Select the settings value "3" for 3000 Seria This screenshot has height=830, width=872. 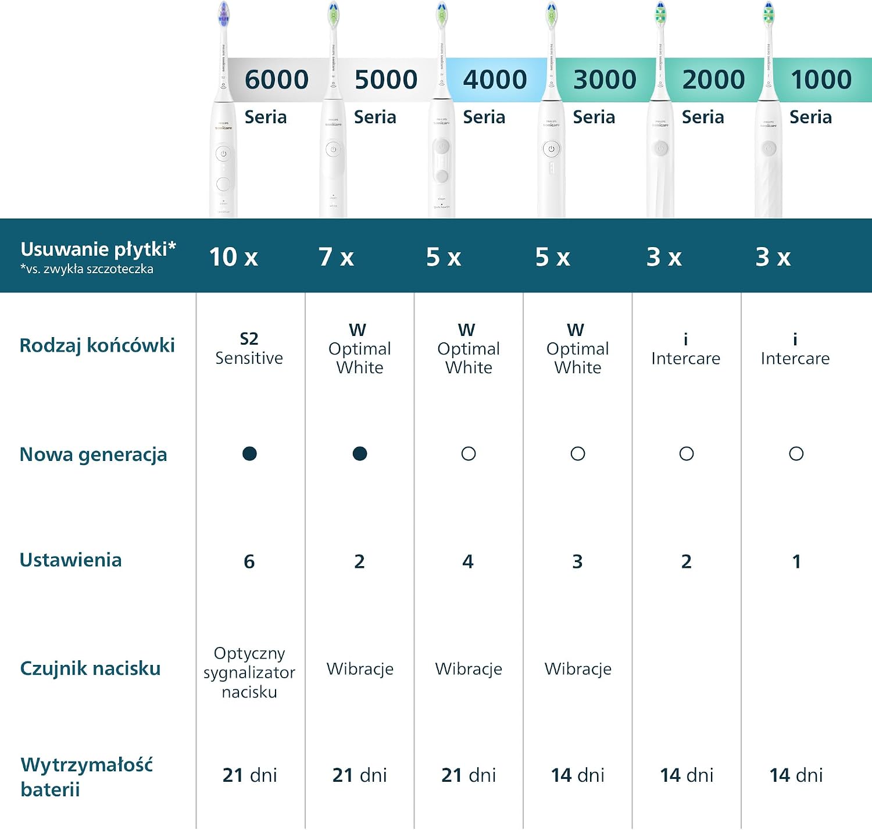[577, 561]
